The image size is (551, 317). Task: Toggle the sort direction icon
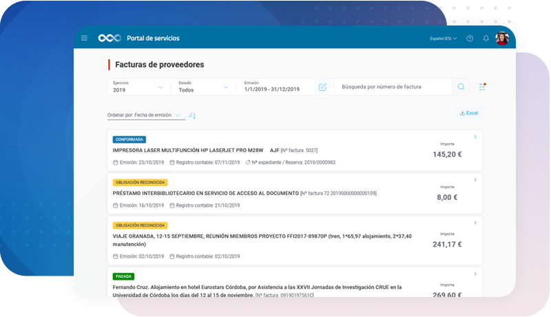(192, 115)
